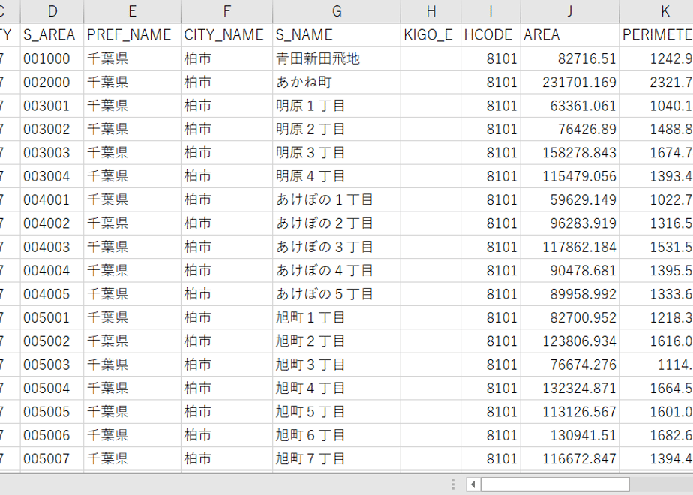Click the AREA value 90478.681
The image size is (693, 495).
tap(570, 270)
